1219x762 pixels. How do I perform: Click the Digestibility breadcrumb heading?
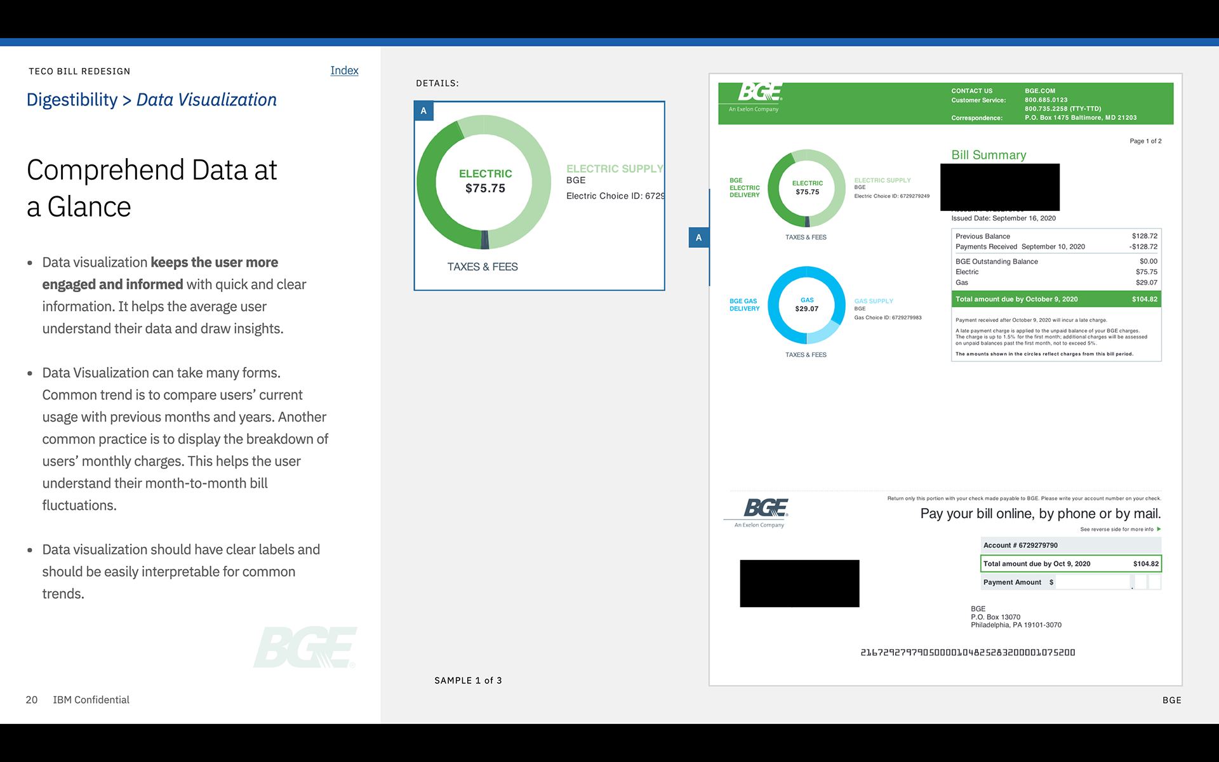(72, 100)
